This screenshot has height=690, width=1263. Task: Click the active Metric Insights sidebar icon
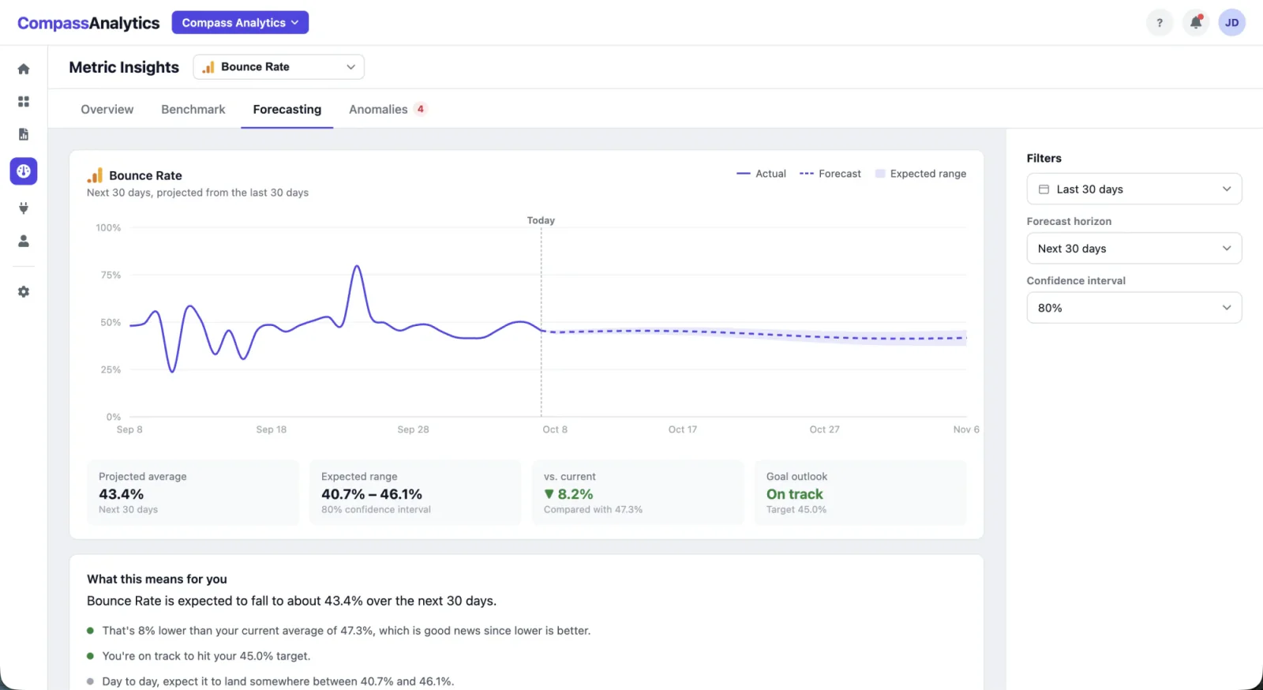(x=24, y=171)
